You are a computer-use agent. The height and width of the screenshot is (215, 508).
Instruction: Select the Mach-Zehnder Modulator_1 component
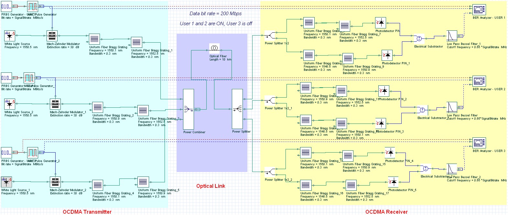55,104
